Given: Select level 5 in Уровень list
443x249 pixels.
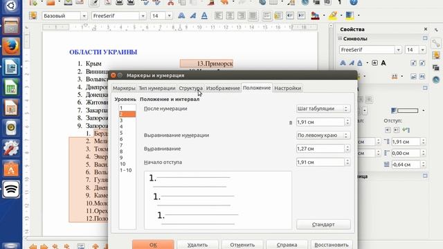Looking at the screenshot, I should pyautogui.click(x=127, y=133).
